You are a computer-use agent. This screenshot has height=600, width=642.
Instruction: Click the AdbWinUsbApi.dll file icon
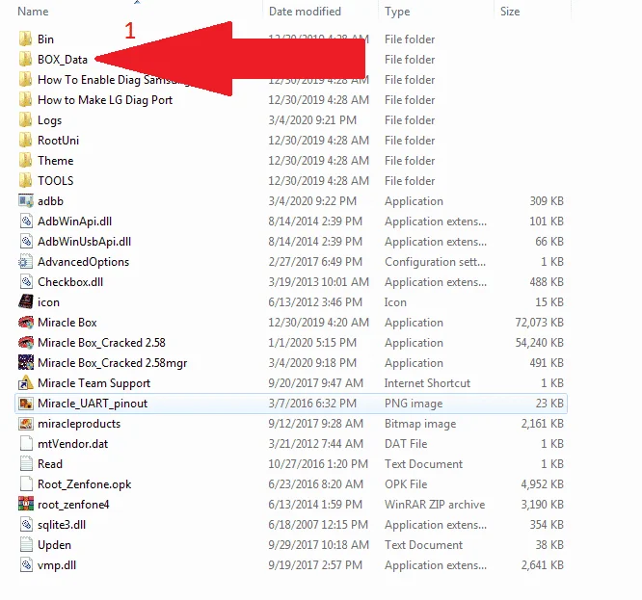26,242
